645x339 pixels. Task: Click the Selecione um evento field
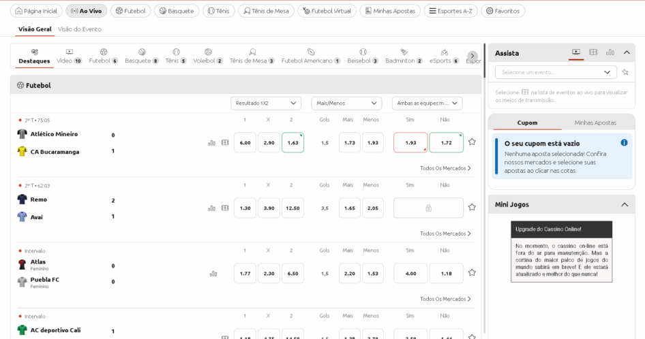551,72
